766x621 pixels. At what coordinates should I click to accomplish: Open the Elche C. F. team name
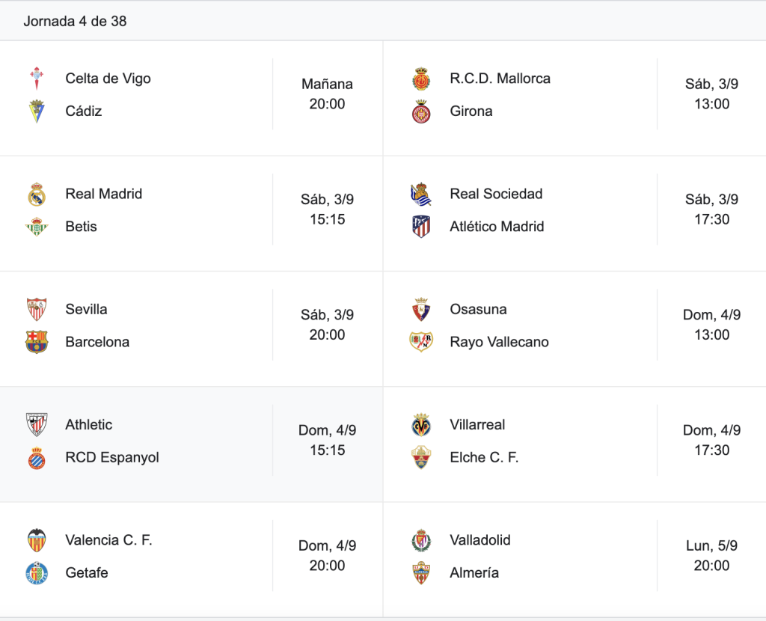click(x=484, y=457)
